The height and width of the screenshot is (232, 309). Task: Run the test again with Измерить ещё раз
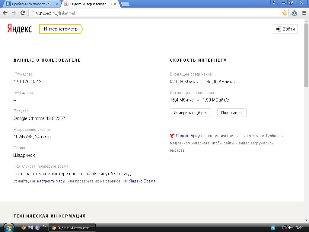tap(190, 113)
